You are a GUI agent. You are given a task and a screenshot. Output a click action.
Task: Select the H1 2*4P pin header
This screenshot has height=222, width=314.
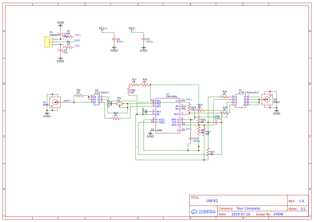240,101
